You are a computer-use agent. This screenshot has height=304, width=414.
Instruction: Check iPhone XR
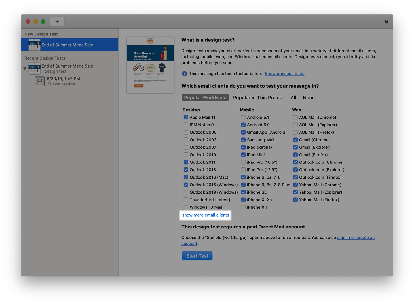coord(243,207)
